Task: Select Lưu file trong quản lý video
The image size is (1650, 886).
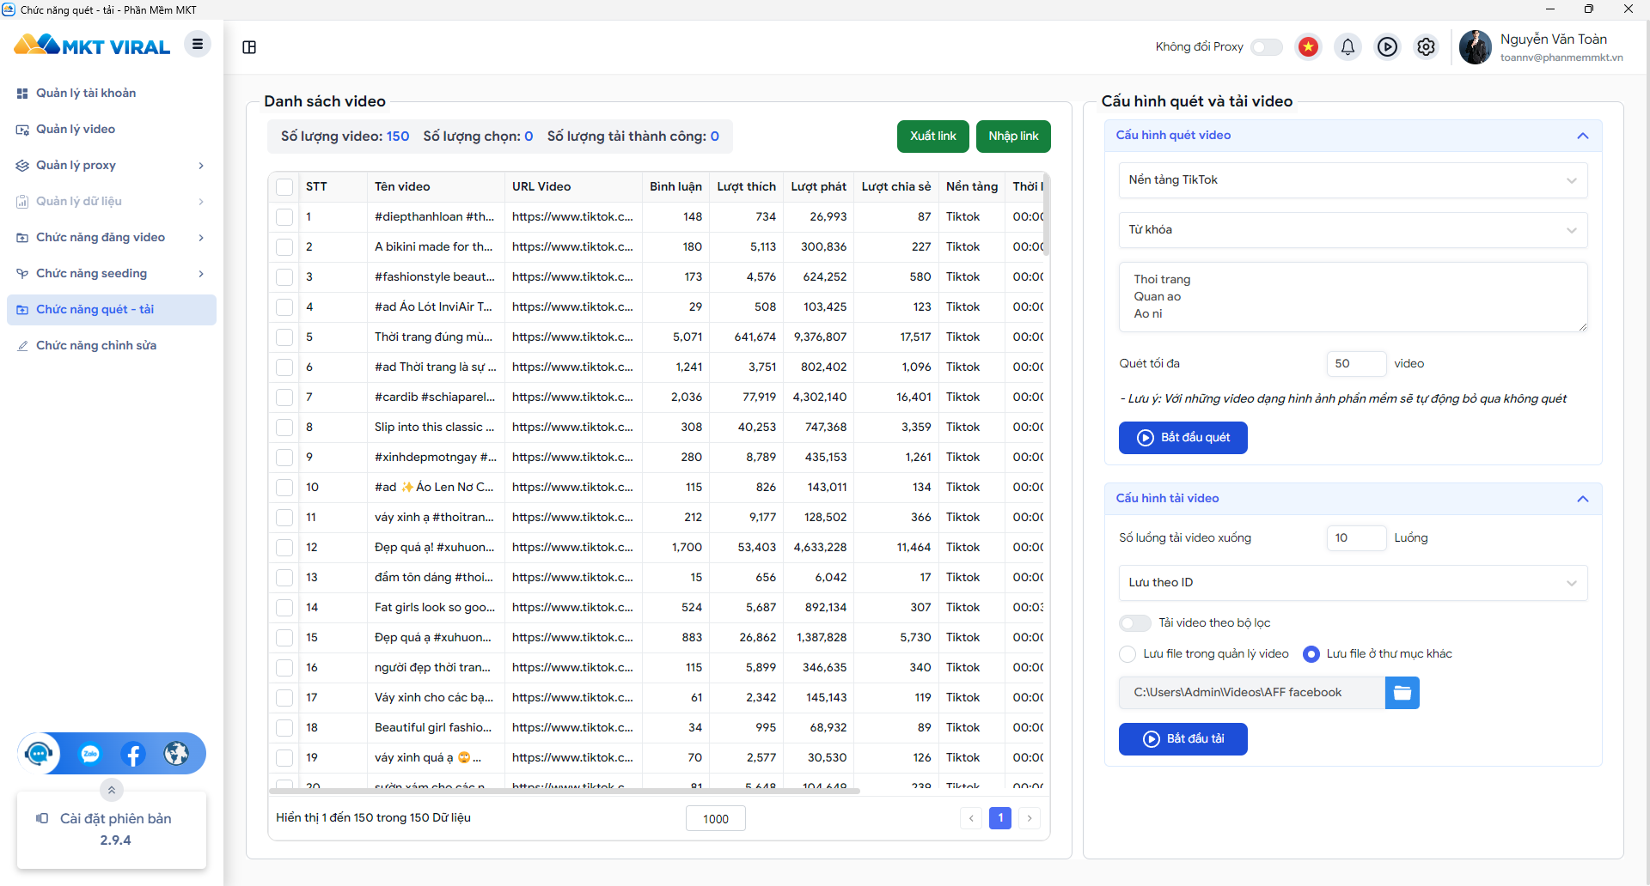Action: coord(1127,654)
